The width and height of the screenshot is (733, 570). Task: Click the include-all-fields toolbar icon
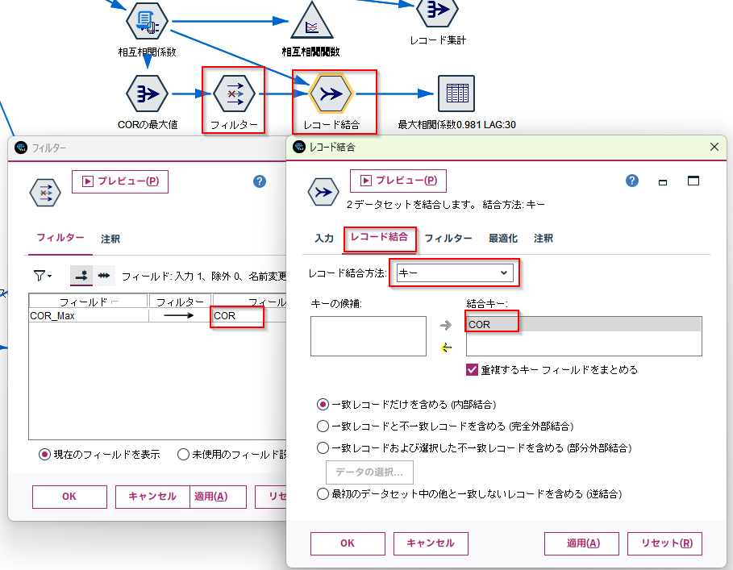pos(104,276)
